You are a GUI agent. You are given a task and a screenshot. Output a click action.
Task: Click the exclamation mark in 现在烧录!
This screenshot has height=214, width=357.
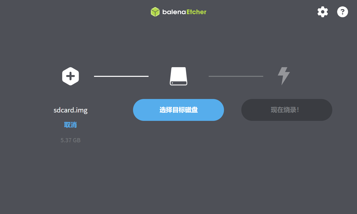pyautogui.click(x=298, y=110)
